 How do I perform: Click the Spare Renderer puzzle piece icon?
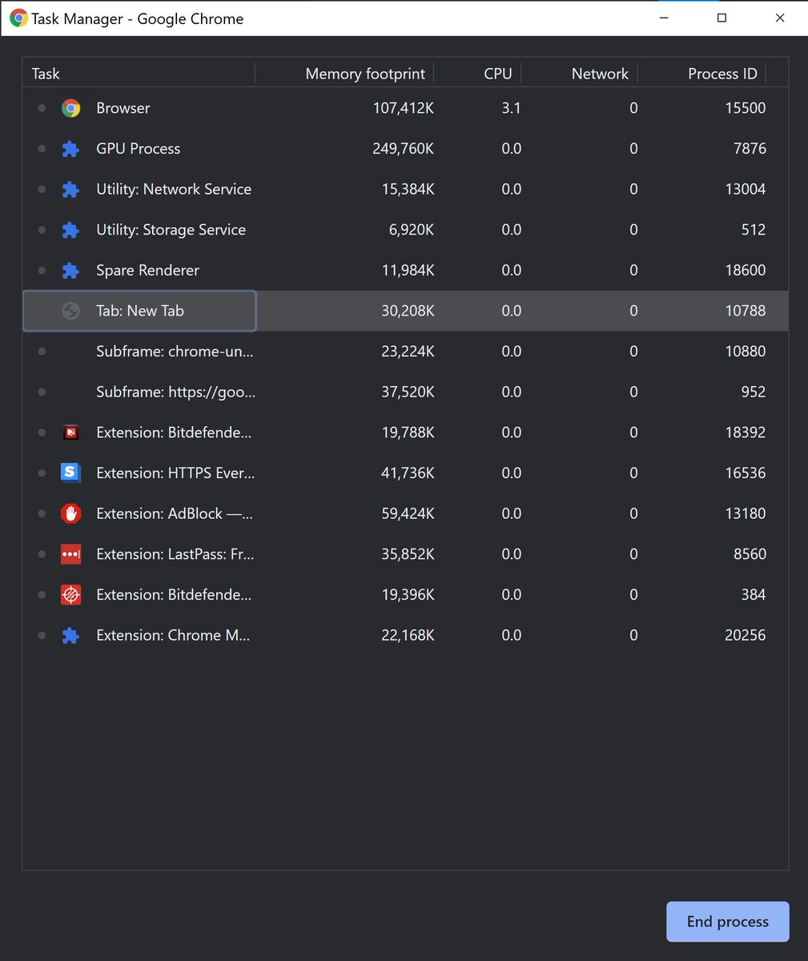[70, 270]
